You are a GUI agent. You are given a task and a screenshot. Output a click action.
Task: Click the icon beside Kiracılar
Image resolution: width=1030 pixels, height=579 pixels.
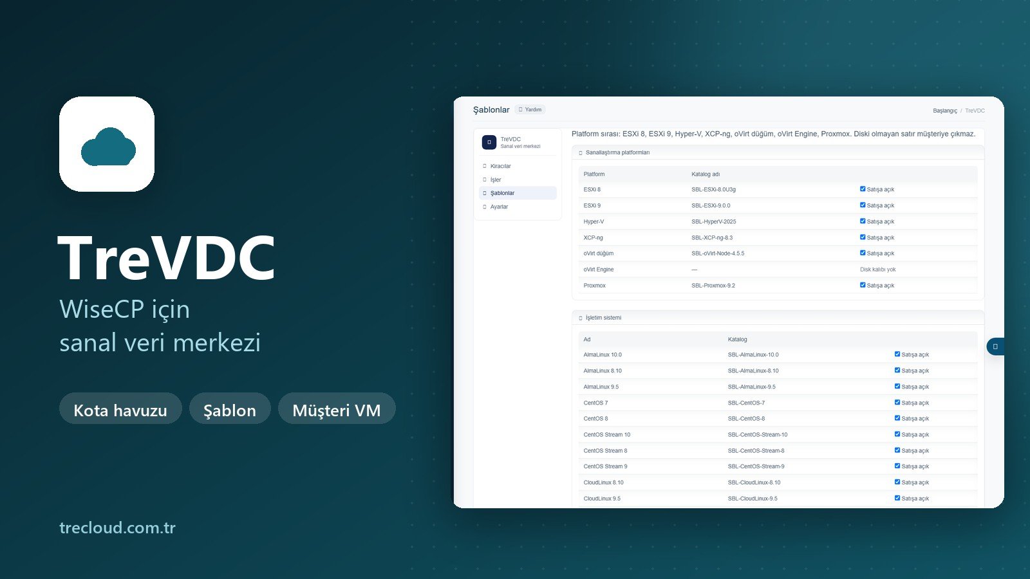485,166
